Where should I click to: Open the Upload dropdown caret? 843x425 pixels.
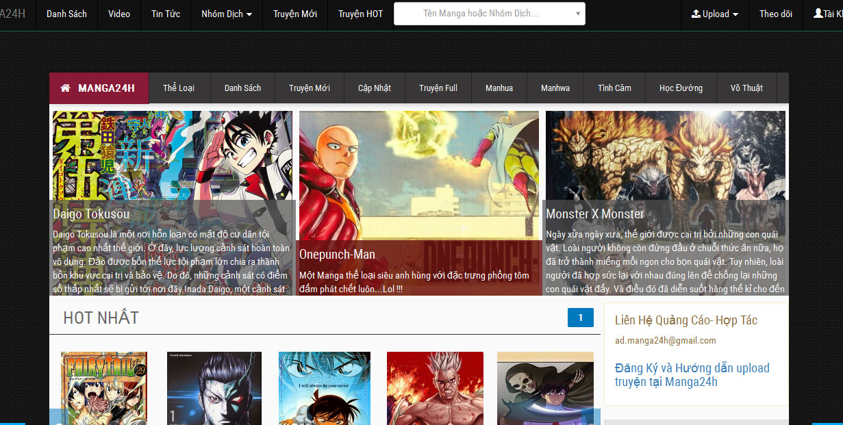pyautogui.click(x=735, y=14)
